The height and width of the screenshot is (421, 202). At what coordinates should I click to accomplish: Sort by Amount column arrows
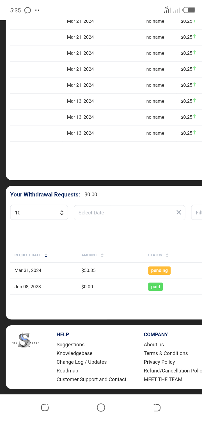(102, 255)
